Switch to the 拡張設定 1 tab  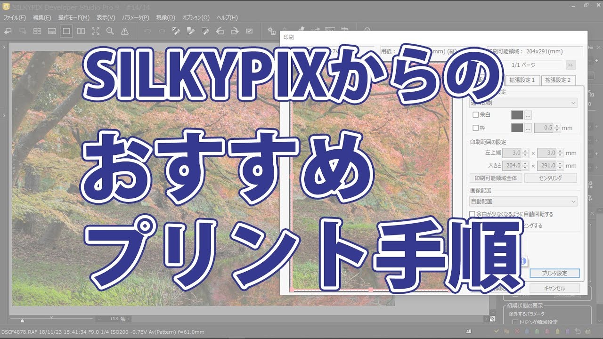pos(522,80)
